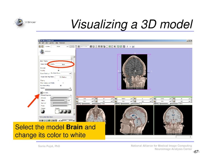Open the Feedback menu
The width and height of the screenshot is (217, 168).
click(x=62, y=43)
